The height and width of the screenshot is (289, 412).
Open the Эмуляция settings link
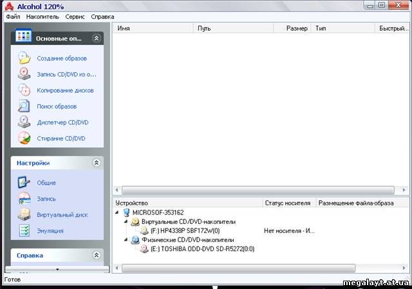click(50, 231)
